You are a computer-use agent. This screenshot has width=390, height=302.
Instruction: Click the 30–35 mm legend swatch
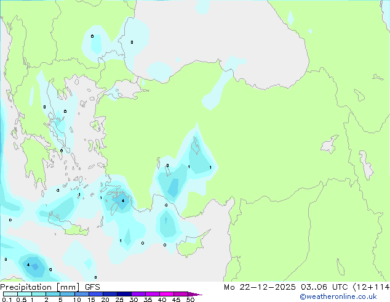pos(138,294)
